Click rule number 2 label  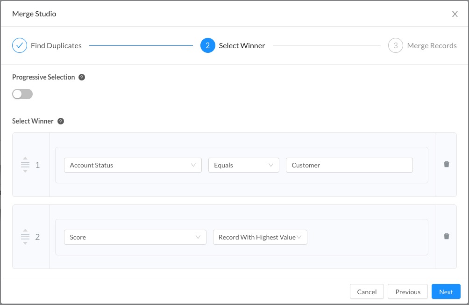[38, 237]
